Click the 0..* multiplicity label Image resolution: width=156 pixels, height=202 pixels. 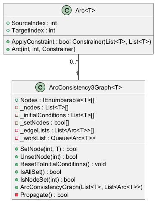(x=74, y=61)
